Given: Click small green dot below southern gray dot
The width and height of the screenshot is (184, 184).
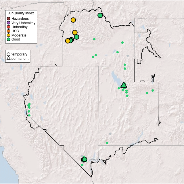Looking at the screenshot, I should (x=107, y=143).
